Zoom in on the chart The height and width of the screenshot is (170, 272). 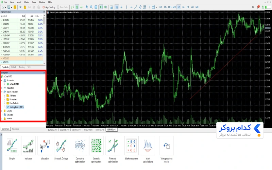(x=87, y=7)
